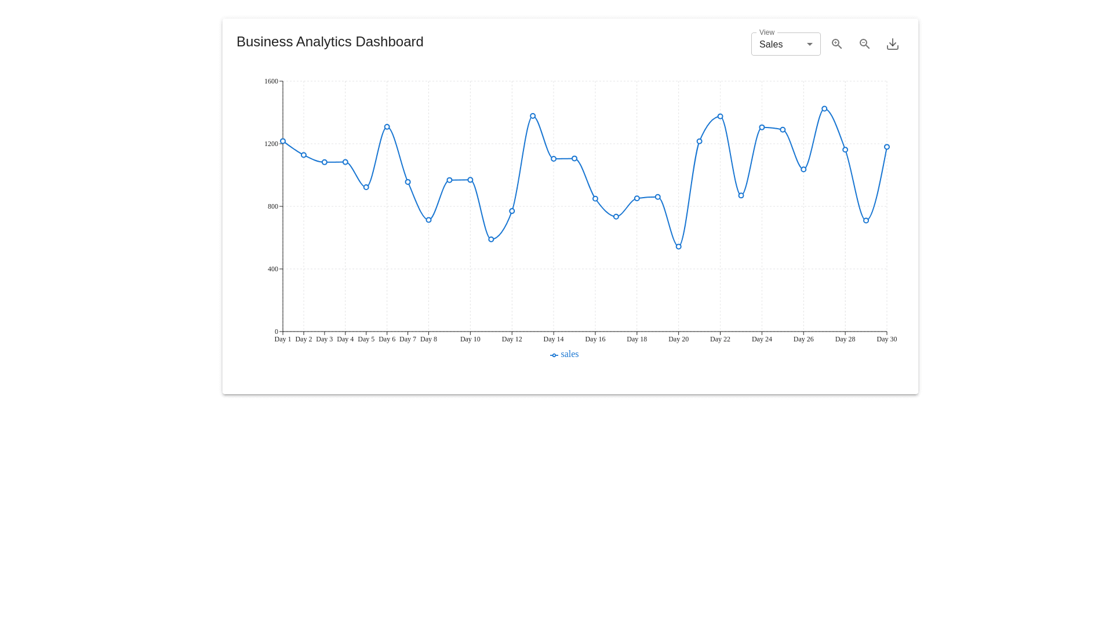The image size is (1113, 626).
Task: Click the Day 22 data point
Action: pos(721,117)
